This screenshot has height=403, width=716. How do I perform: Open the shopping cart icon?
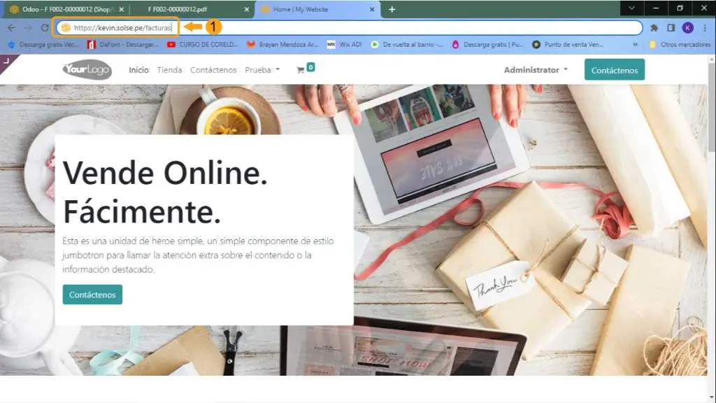coord(301,70)
